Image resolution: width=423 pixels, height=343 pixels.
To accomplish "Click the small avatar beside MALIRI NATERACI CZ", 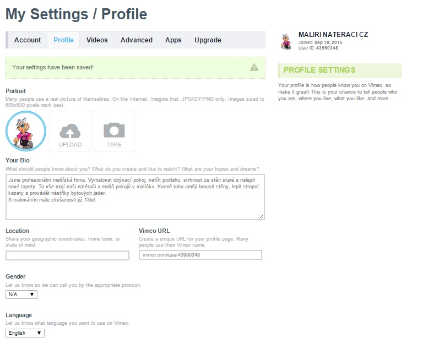I will [x=286, y=42].
